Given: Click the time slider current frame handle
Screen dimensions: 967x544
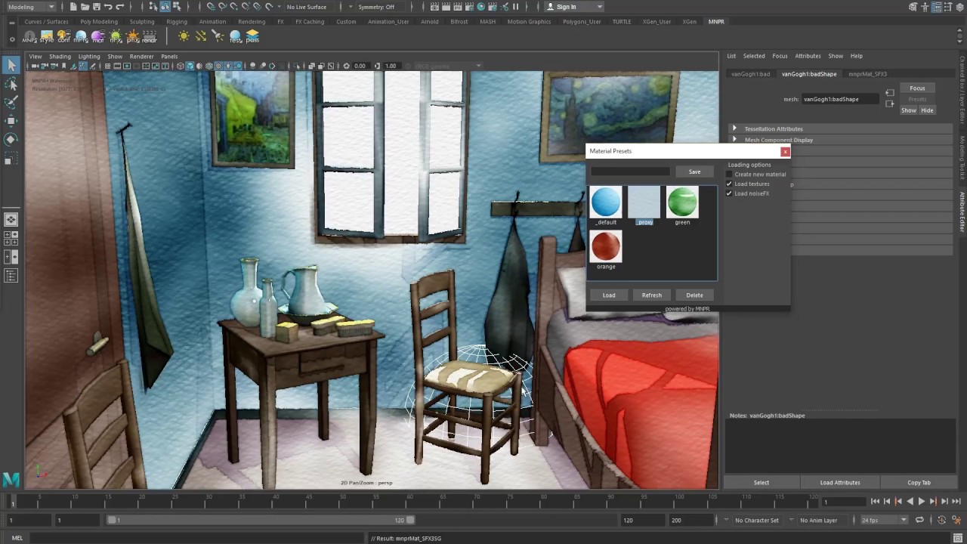Looking at the screenshot, I should click(x=12, y=502).
